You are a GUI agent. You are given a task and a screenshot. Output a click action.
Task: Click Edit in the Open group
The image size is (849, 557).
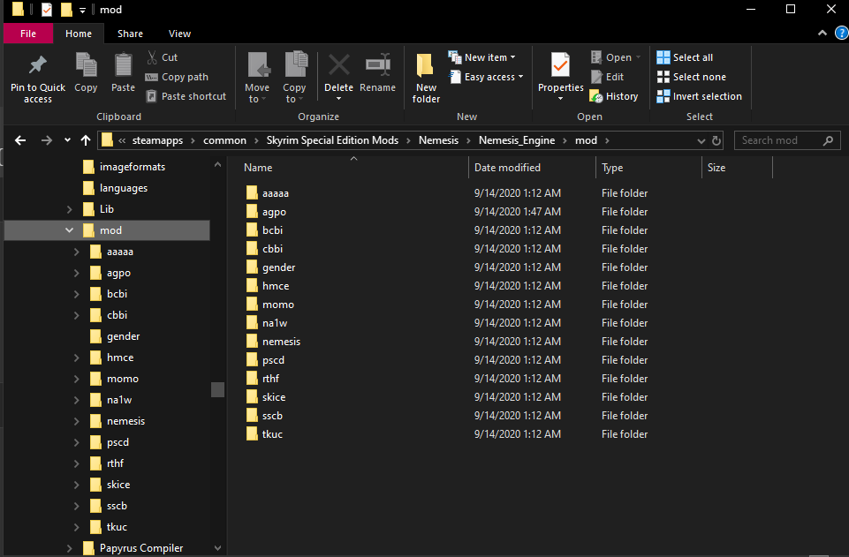coord(608,77)
